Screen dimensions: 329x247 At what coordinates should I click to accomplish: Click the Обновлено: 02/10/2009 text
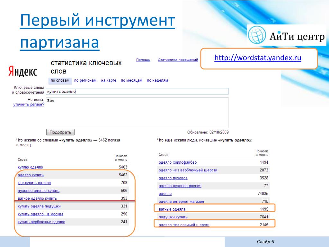point(208,132)
